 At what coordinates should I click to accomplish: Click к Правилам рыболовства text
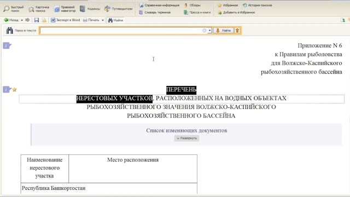pos(308,54)
